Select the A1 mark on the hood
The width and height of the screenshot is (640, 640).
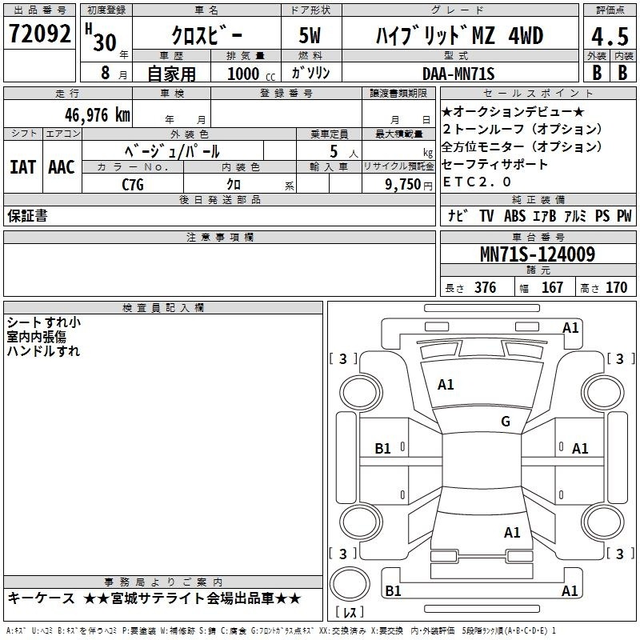coord(446,385)
